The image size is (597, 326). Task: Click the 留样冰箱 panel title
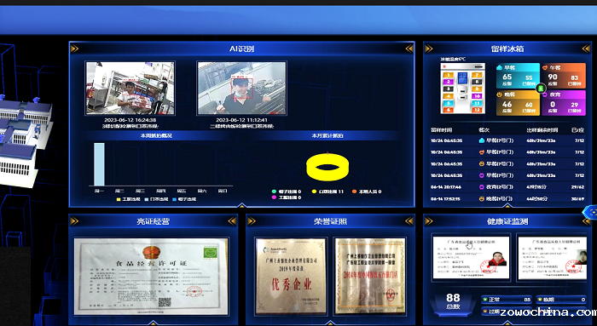click(507, 49)
